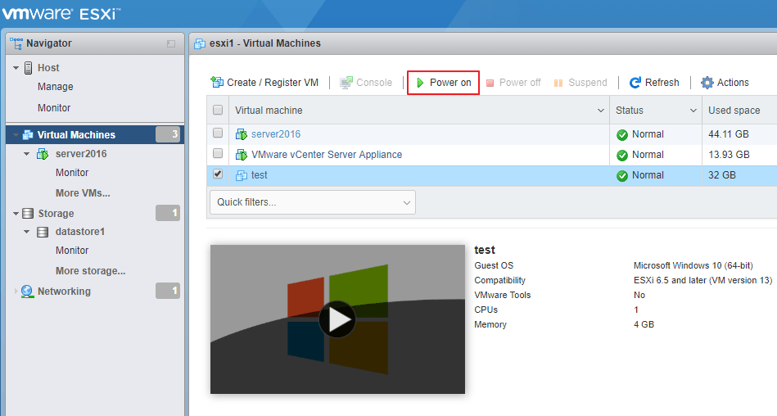Viewport: 777px width, 416px height.
Task: Open the test VM link
Action: point(259,175)
